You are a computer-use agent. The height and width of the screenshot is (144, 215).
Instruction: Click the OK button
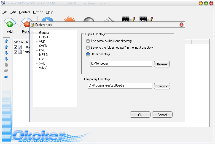point(140,115)
